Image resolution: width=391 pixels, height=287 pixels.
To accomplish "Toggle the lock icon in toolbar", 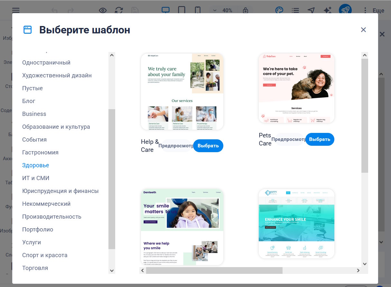I will coord(246,10).
